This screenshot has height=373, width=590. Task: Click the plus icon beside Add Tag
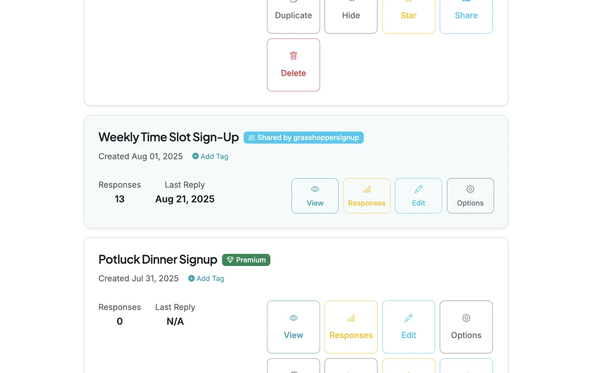coord(194,156)
